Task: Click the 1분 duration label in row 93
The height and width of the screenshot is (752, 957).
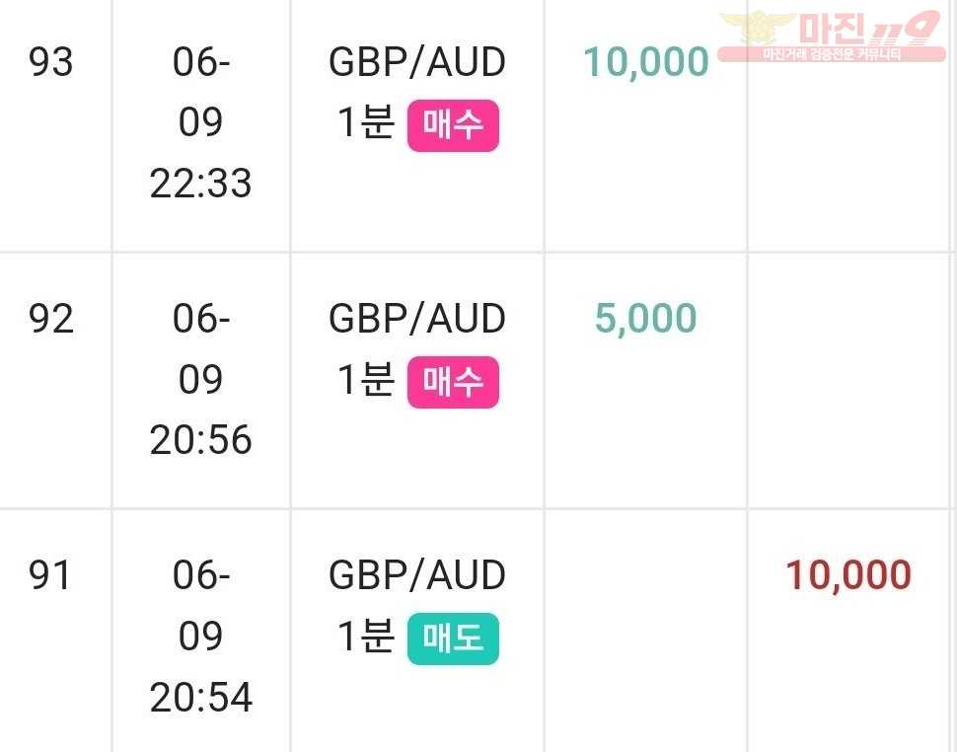Action: click(x=366, y=122)
